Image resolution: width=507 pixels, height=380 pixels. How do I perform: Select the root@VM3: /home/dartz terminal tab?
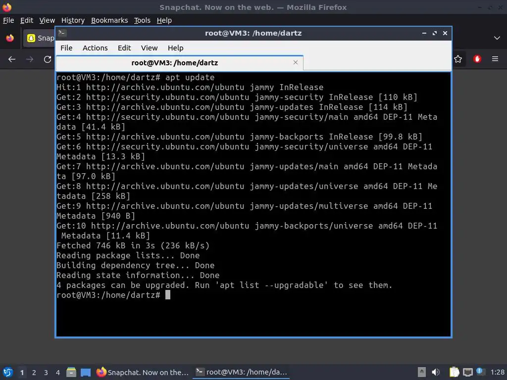coord(179,63)
